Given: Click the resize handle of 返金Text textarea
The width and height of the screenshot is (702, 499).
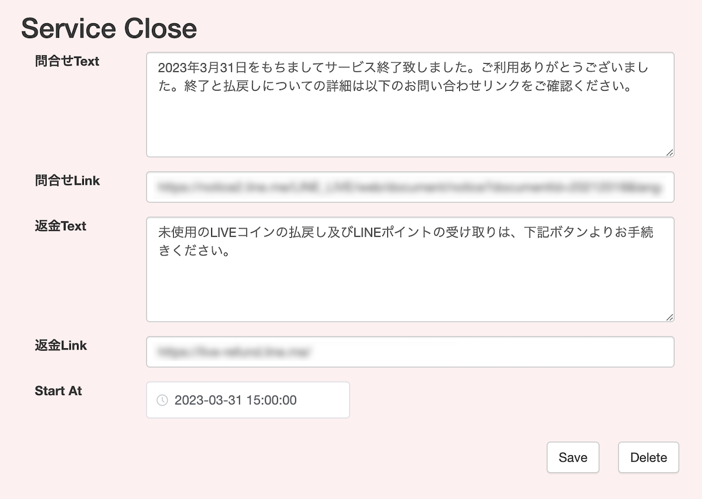Looking at the screenshot, I should point(669,317).
